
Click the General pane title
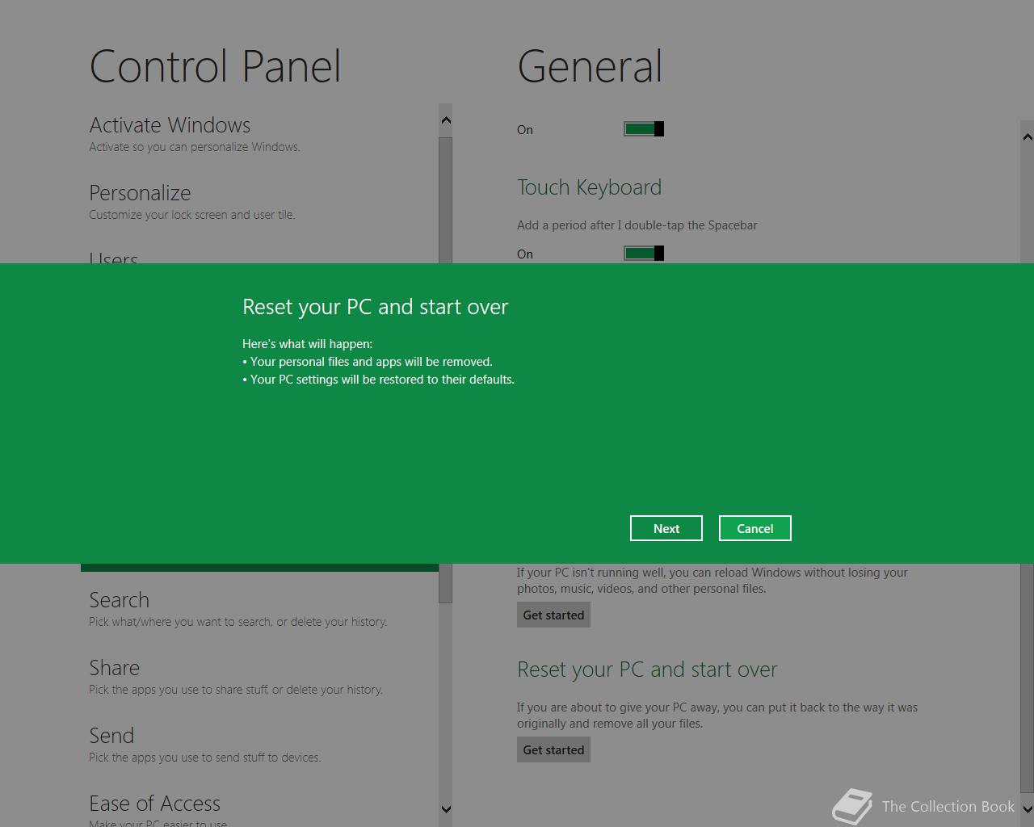coord(590,66)
